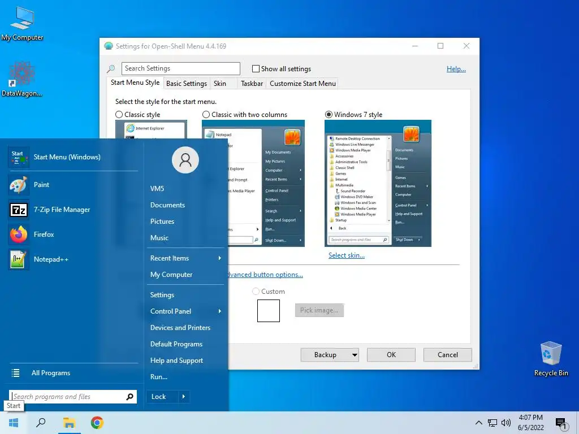Image resolution: width=579 pixels, height=434 pixels.
Task: Open 7-Zip File Manager
Action: tap(73, 210)
